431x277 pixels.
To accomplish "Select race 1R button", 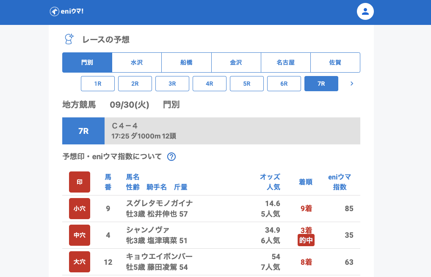I will click(x=98, y=84).
